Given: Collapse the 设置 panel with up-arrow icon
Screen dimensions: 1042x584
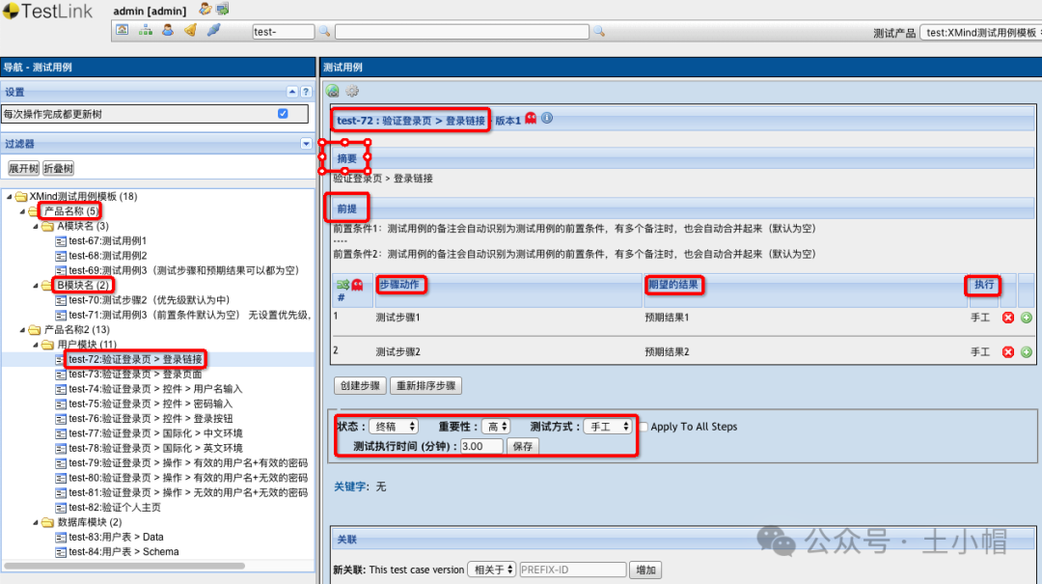Looking at the screenshot, I should pyautogui.click(x=292, y=92).
